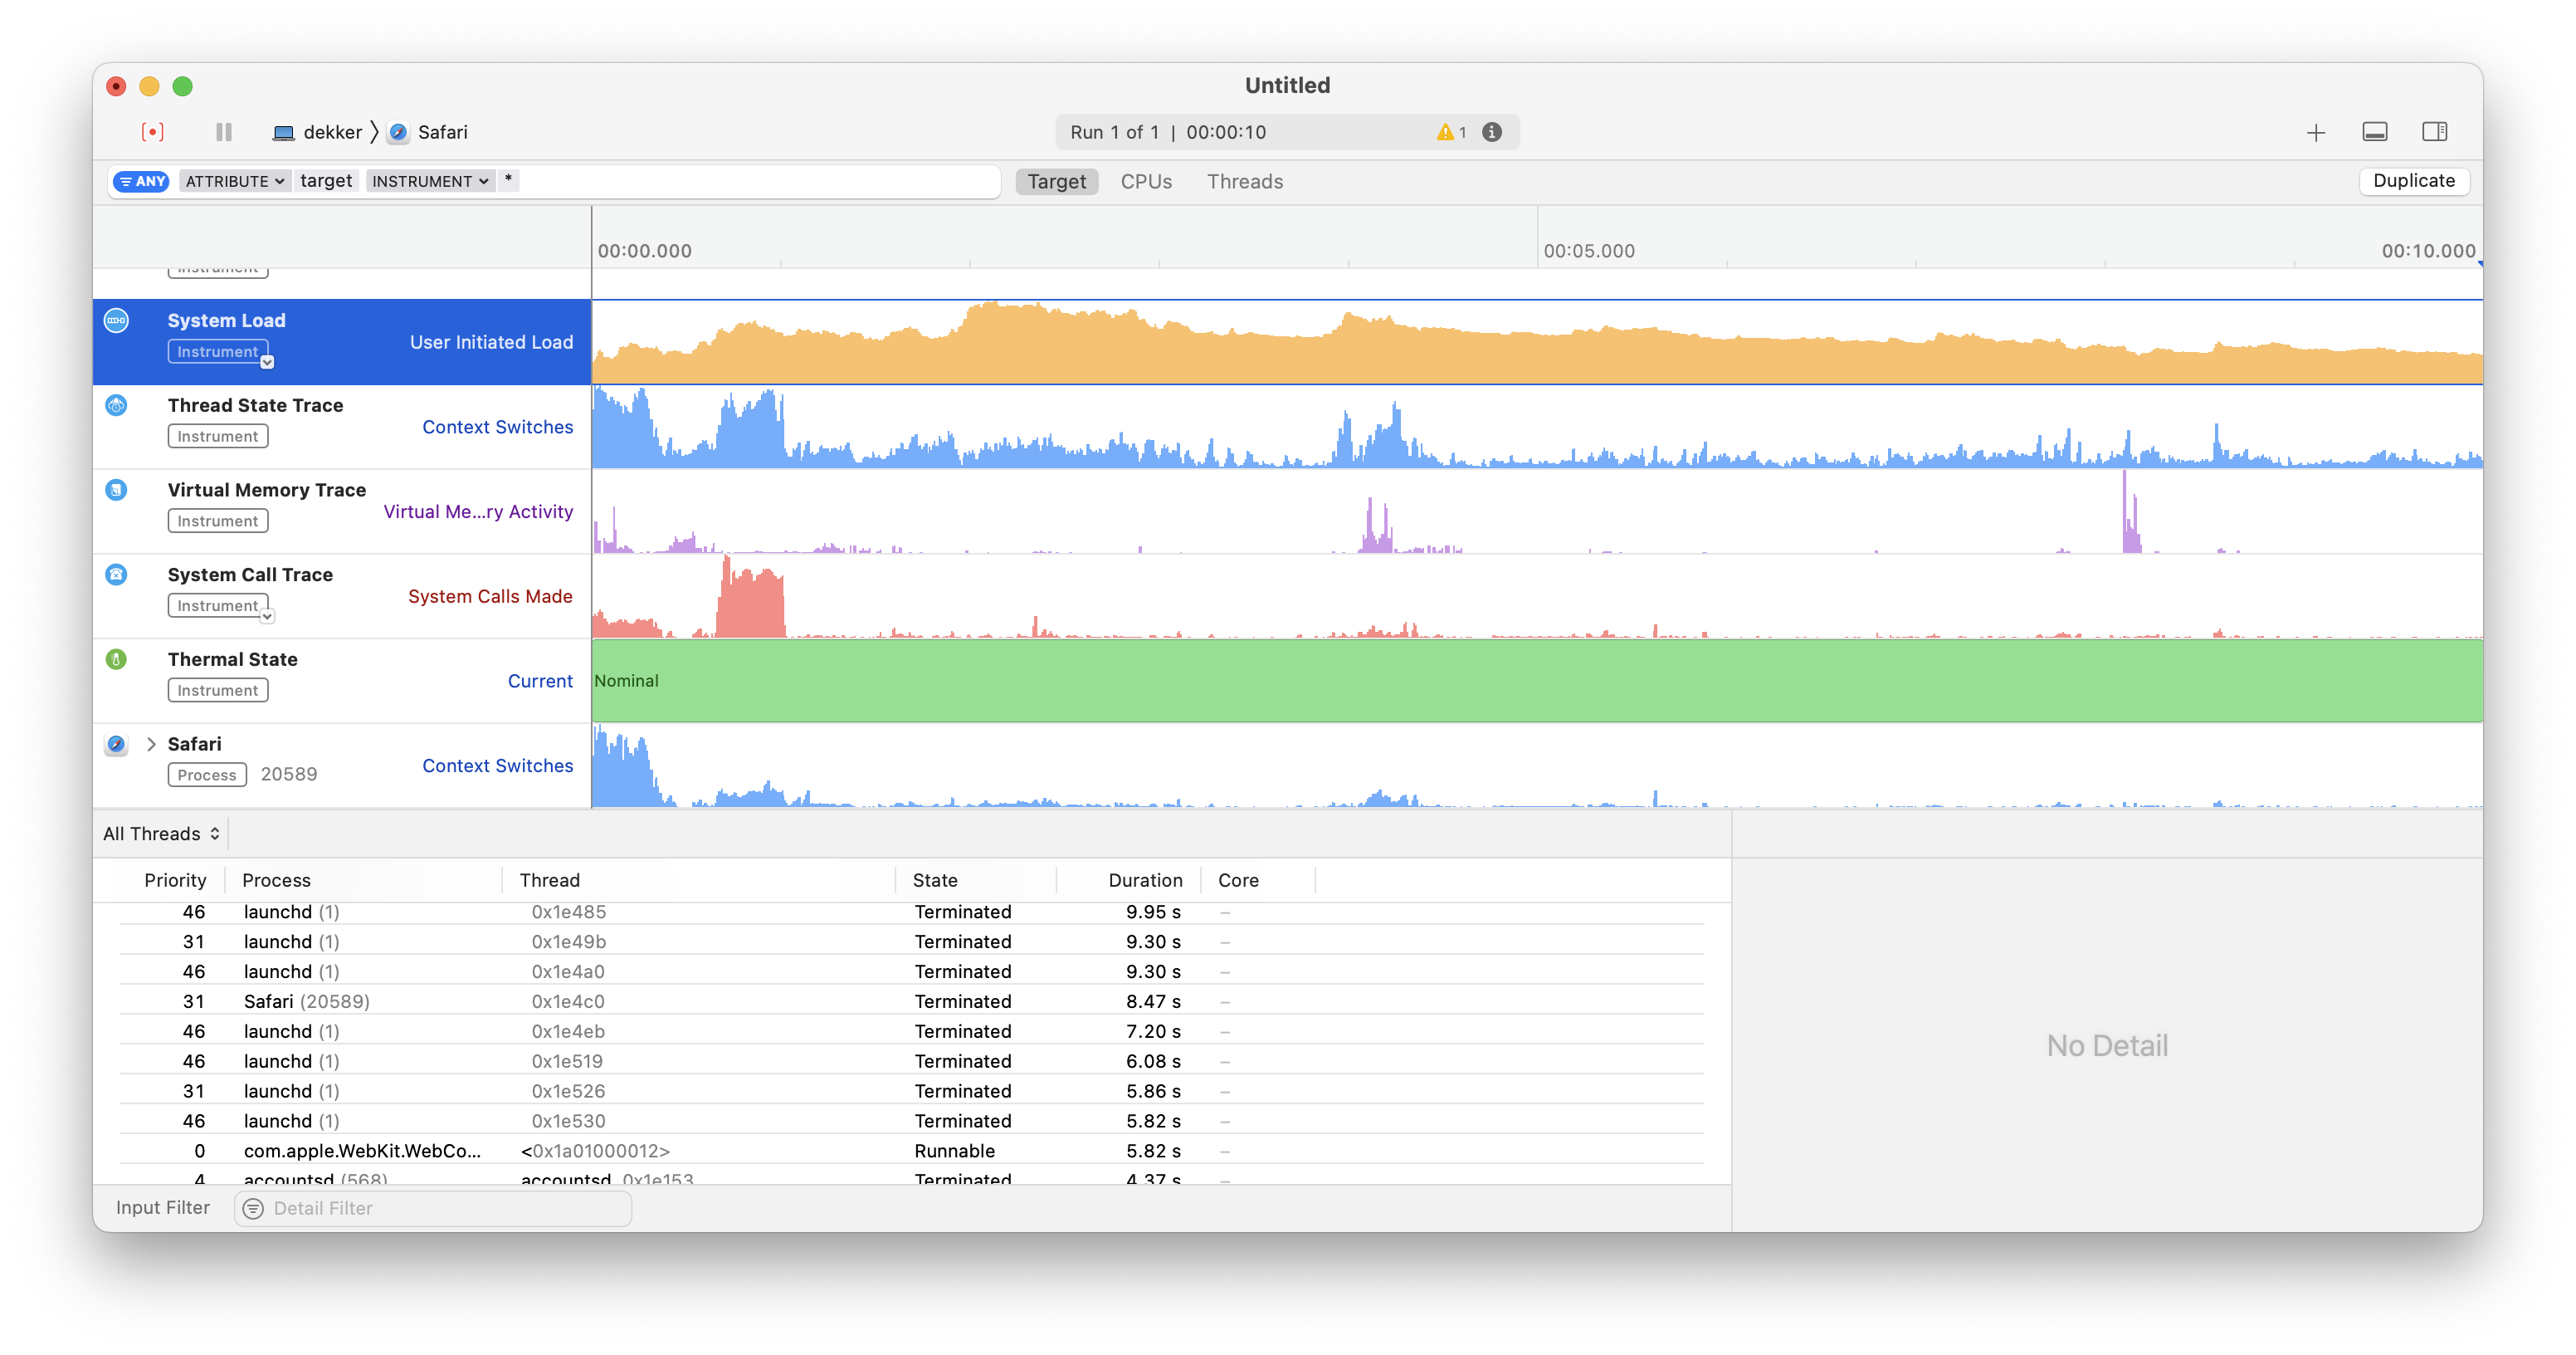Select the dekker device icon
2576x1355 pixels.
pyautogui.click(x=284, y=133)
